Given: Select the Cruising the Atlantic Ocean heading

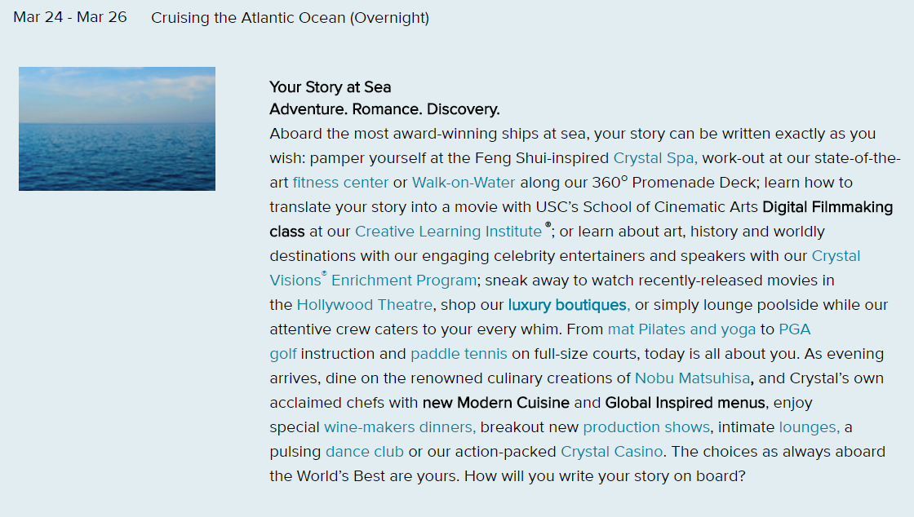Looking at the screenshot, I should (x=291, y=18).
